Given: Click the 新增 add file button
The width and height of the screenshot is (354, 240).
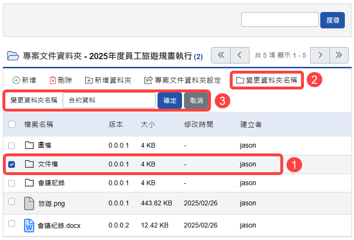Looking at the screenshot, I should tap(24, 80).
